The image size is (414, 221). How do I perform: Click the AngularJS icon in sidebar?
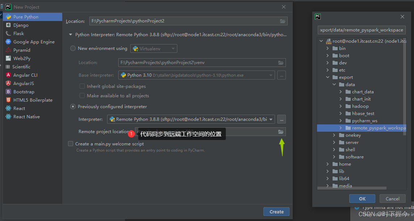[x=8, y=84]
